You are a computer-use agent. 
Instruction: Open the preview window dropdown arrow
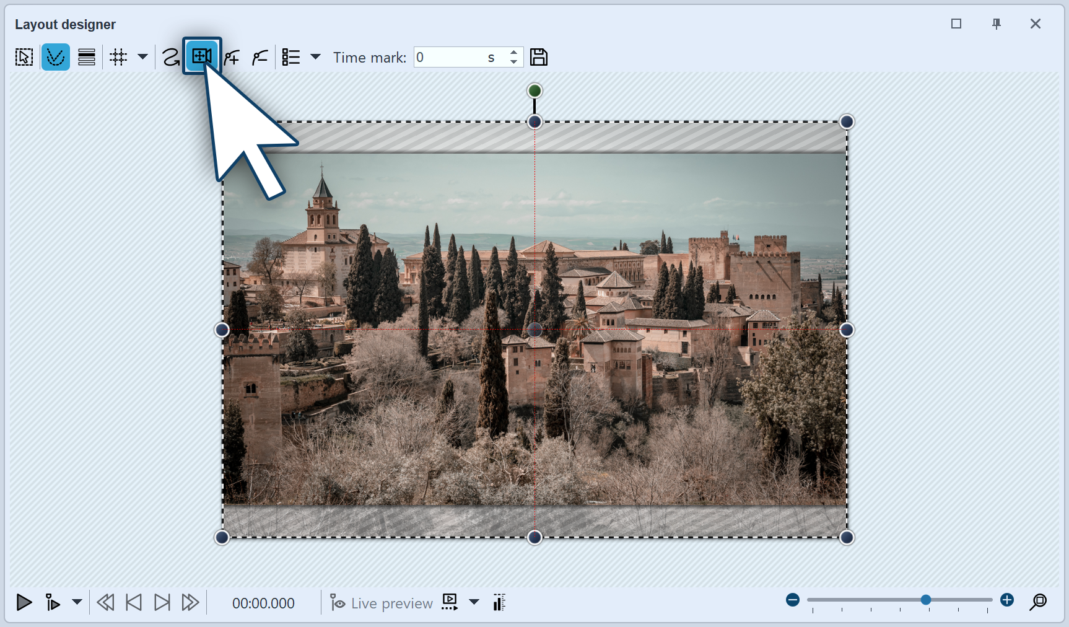tap(474, 602)
